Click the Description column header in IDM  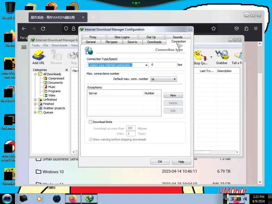coord(228,71)
